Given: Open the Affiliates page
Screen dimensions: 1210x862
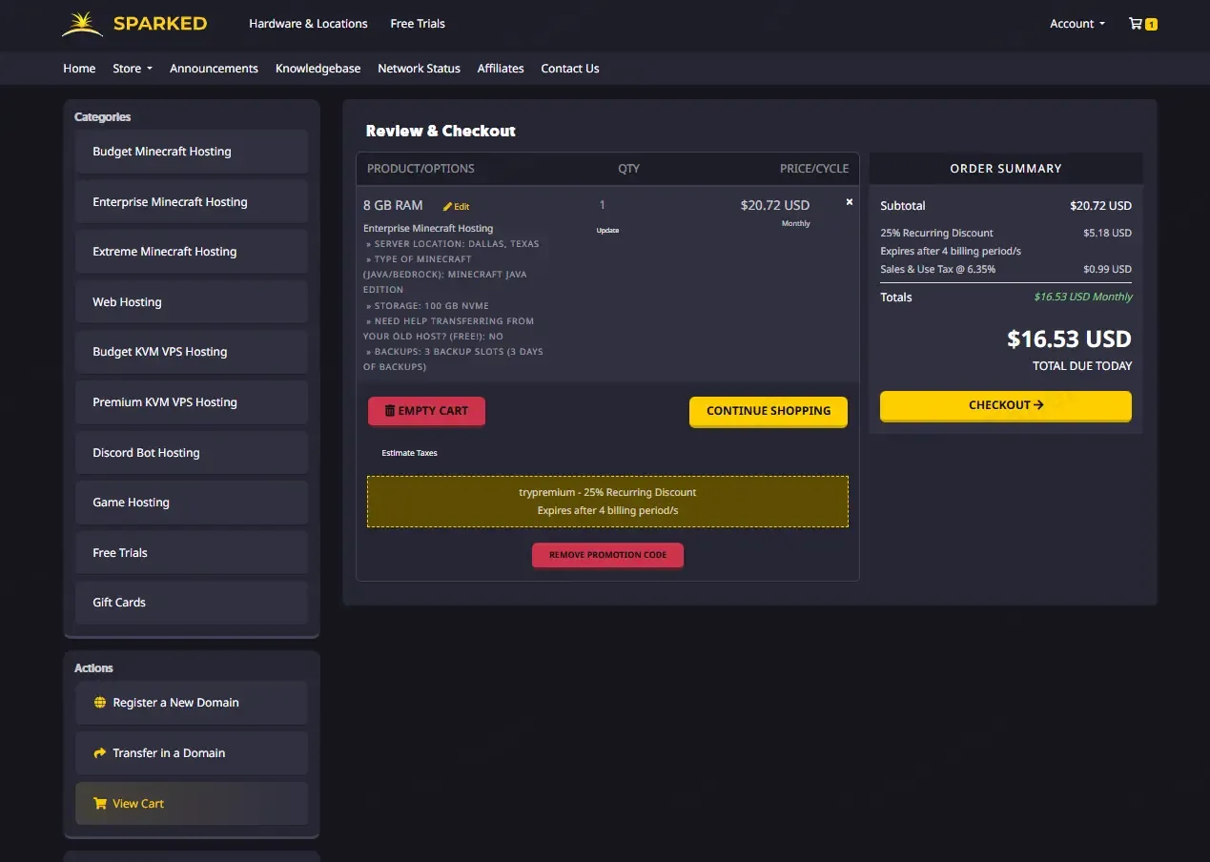Looking at the screenshot, I should pyautogui.click(x=501, y=69).
